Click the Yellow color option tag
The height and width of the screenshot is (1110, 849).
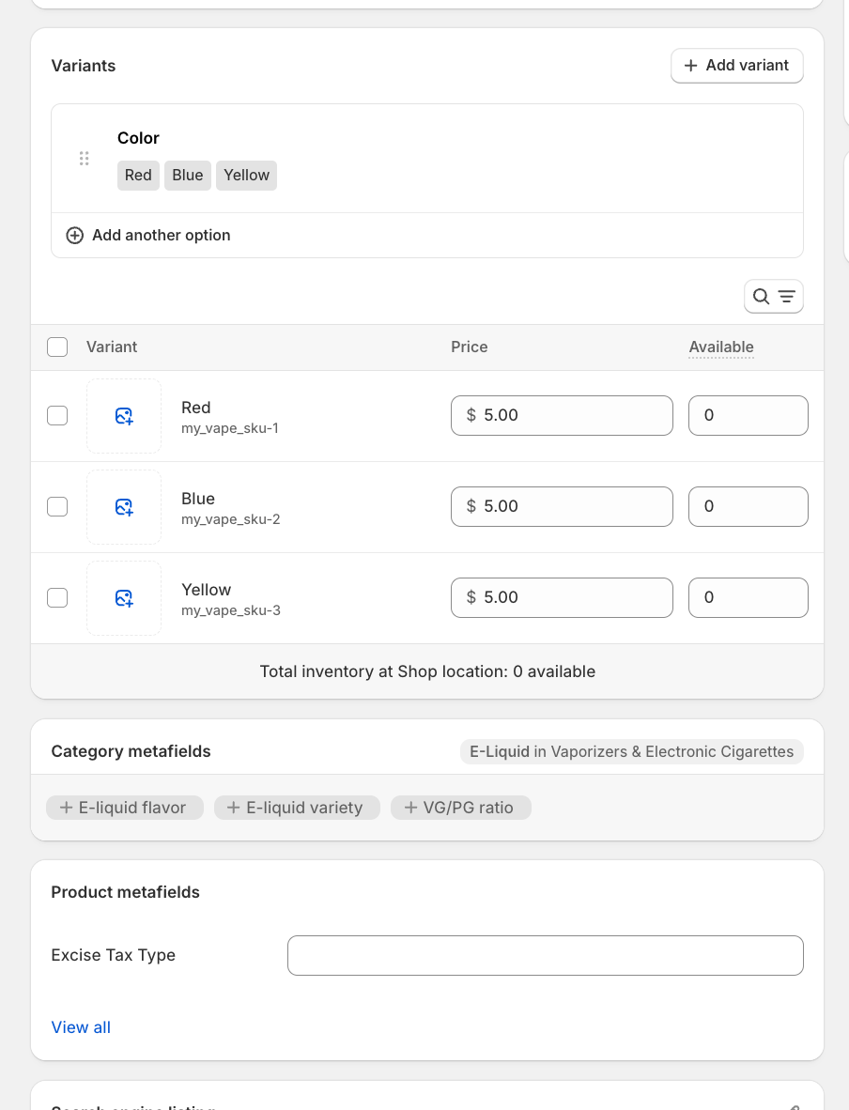tap(246, 176)
